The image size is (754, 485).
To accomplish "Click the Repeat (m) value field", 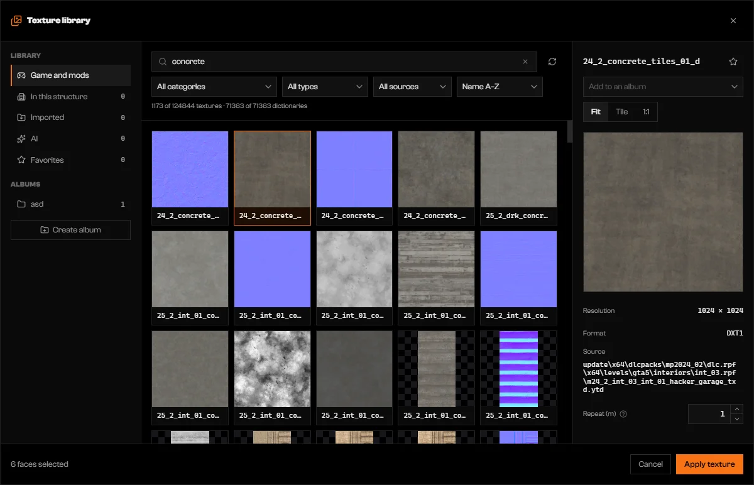I will pos(710,414).
